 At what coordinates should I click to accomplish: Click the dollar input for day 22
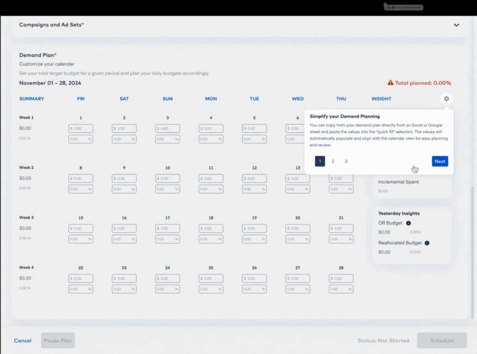81,278
